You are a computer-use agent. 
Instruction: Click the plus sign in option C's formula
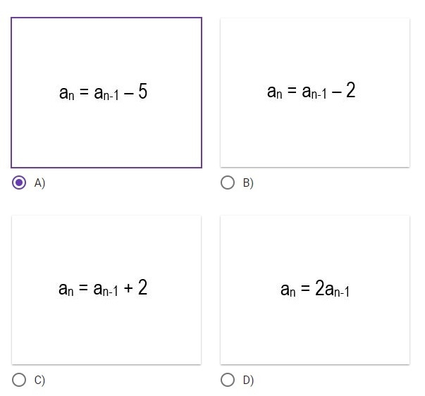pyautogui.click(x=128, y=288)
